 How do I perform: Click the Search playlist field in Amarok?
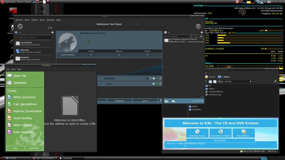click(x=177, y=36)
